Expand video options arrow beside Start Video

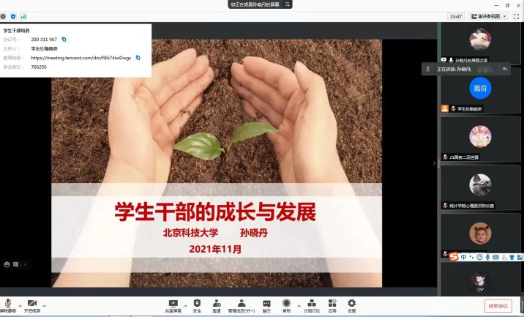point(44,305)
